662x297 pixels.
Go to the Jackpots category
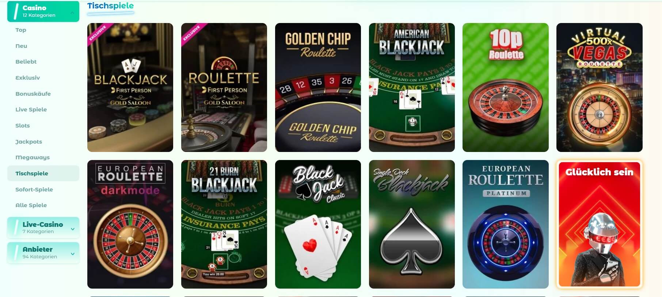click(x=28, y=141)
